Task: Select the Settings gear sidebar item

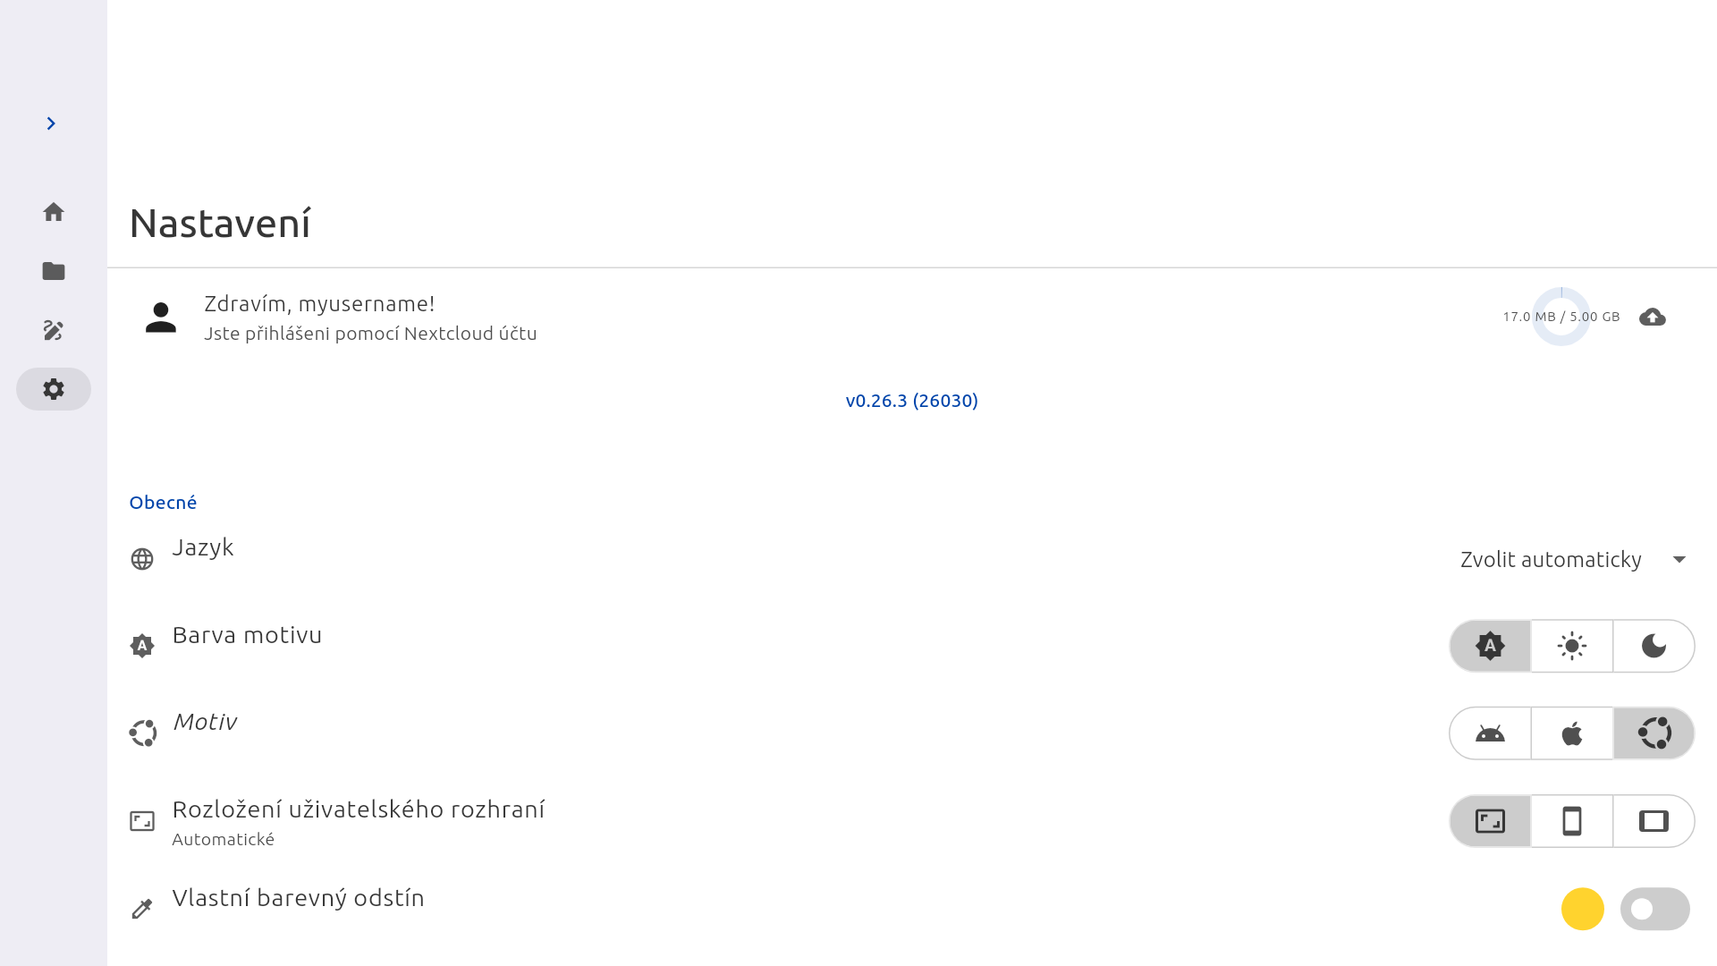Action: tap(54, 389)
